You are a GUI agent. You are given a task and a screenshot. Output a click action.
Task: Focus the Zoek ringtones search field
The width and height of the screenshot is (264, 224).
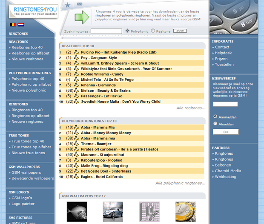[x=106, y=31]
